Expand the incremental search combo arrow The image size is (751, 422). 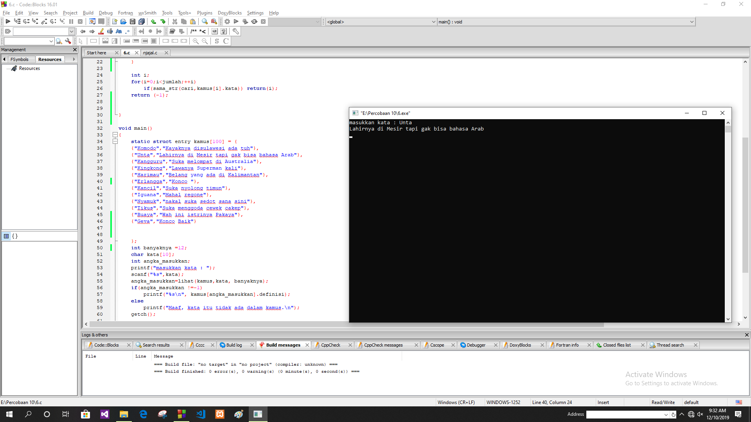[x=71, y=31]
